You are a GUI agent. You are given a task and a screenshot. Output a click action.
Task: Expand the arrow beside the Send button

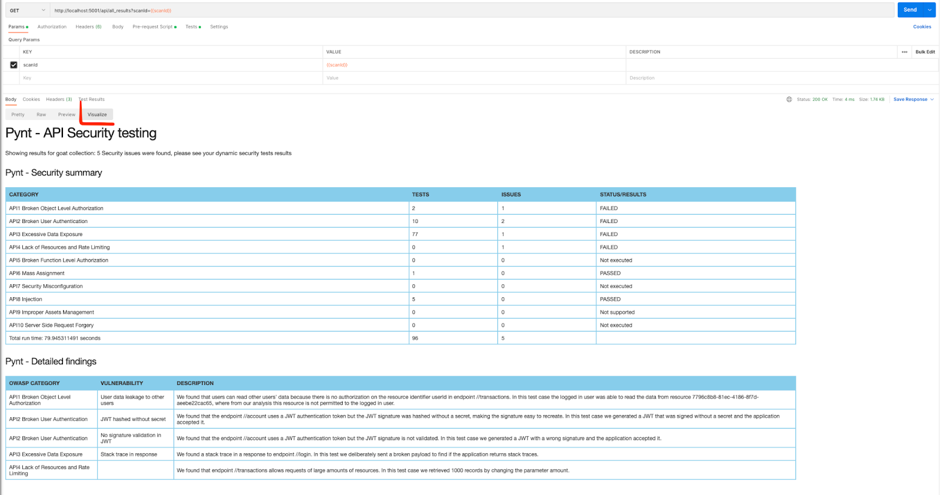tap(930, 10)
